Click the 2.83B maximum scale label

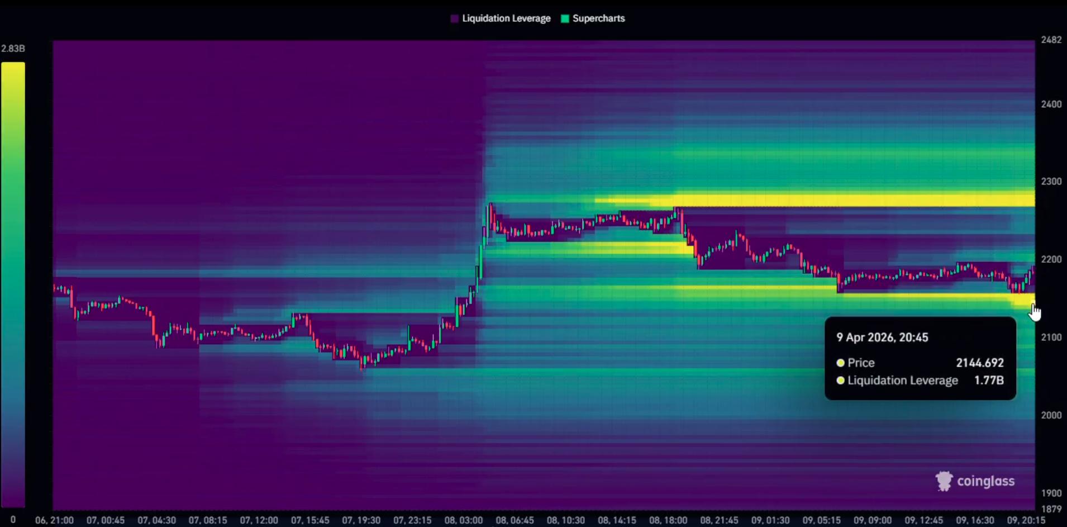click(x=13, y=49)
